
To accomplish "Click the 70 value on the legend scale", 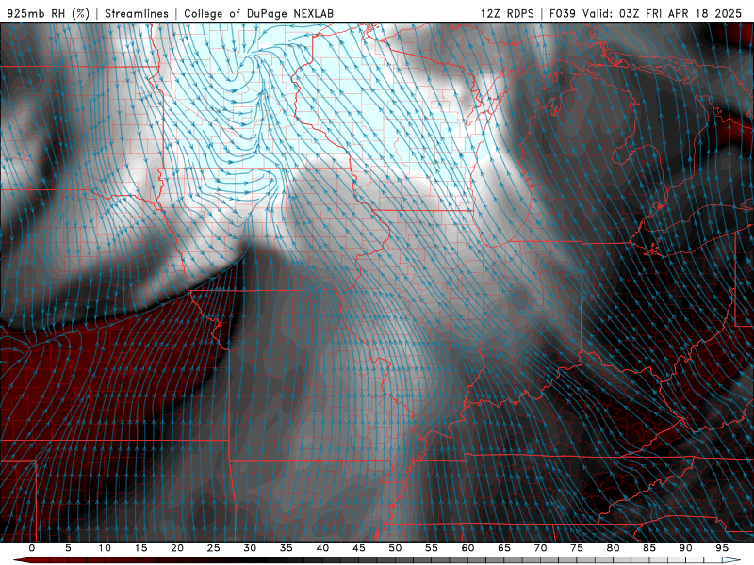I will [540, 548].
